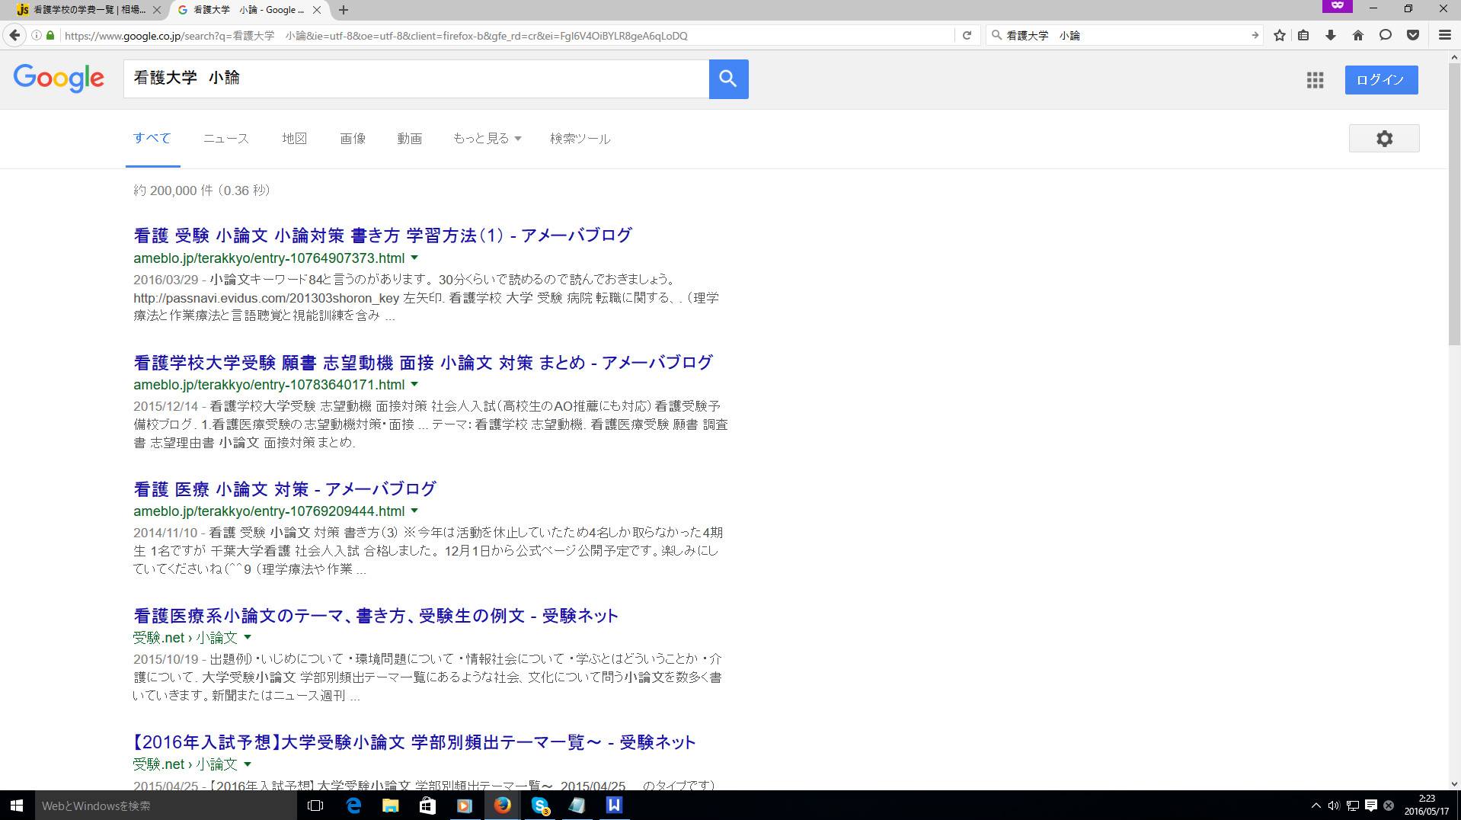The height and width of the screenshot is (820, 1461).
Task: Expand the arrow next to ameblo entry-10764907373 URL
Action: tap(414, 258)
